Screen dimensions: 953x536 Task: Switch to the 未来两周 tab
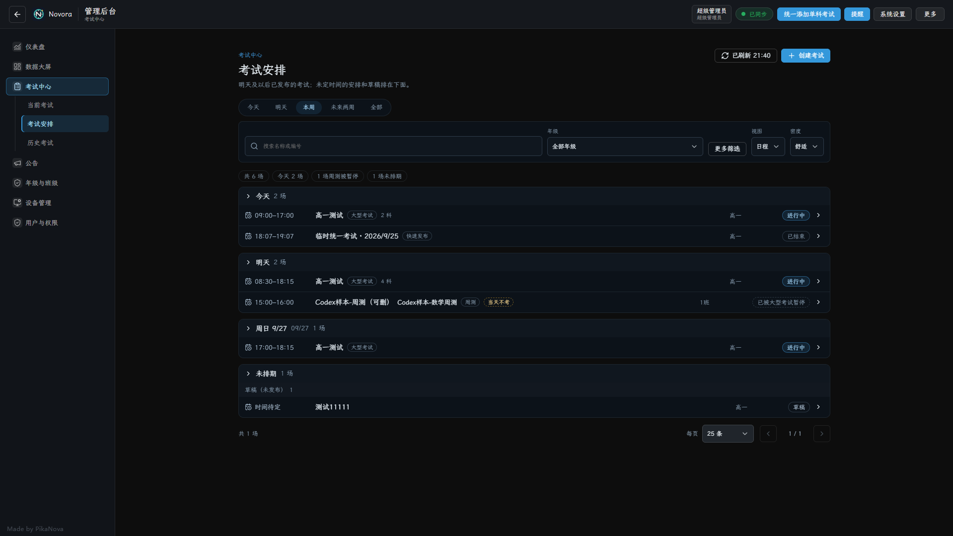click(343, 107)
